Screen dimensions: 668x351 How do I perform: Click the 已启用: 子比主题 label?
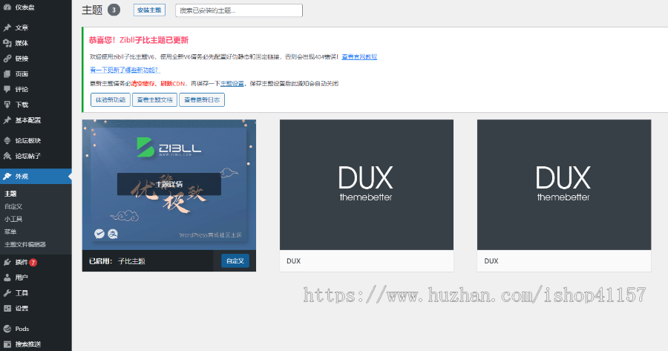click(117, 261)
